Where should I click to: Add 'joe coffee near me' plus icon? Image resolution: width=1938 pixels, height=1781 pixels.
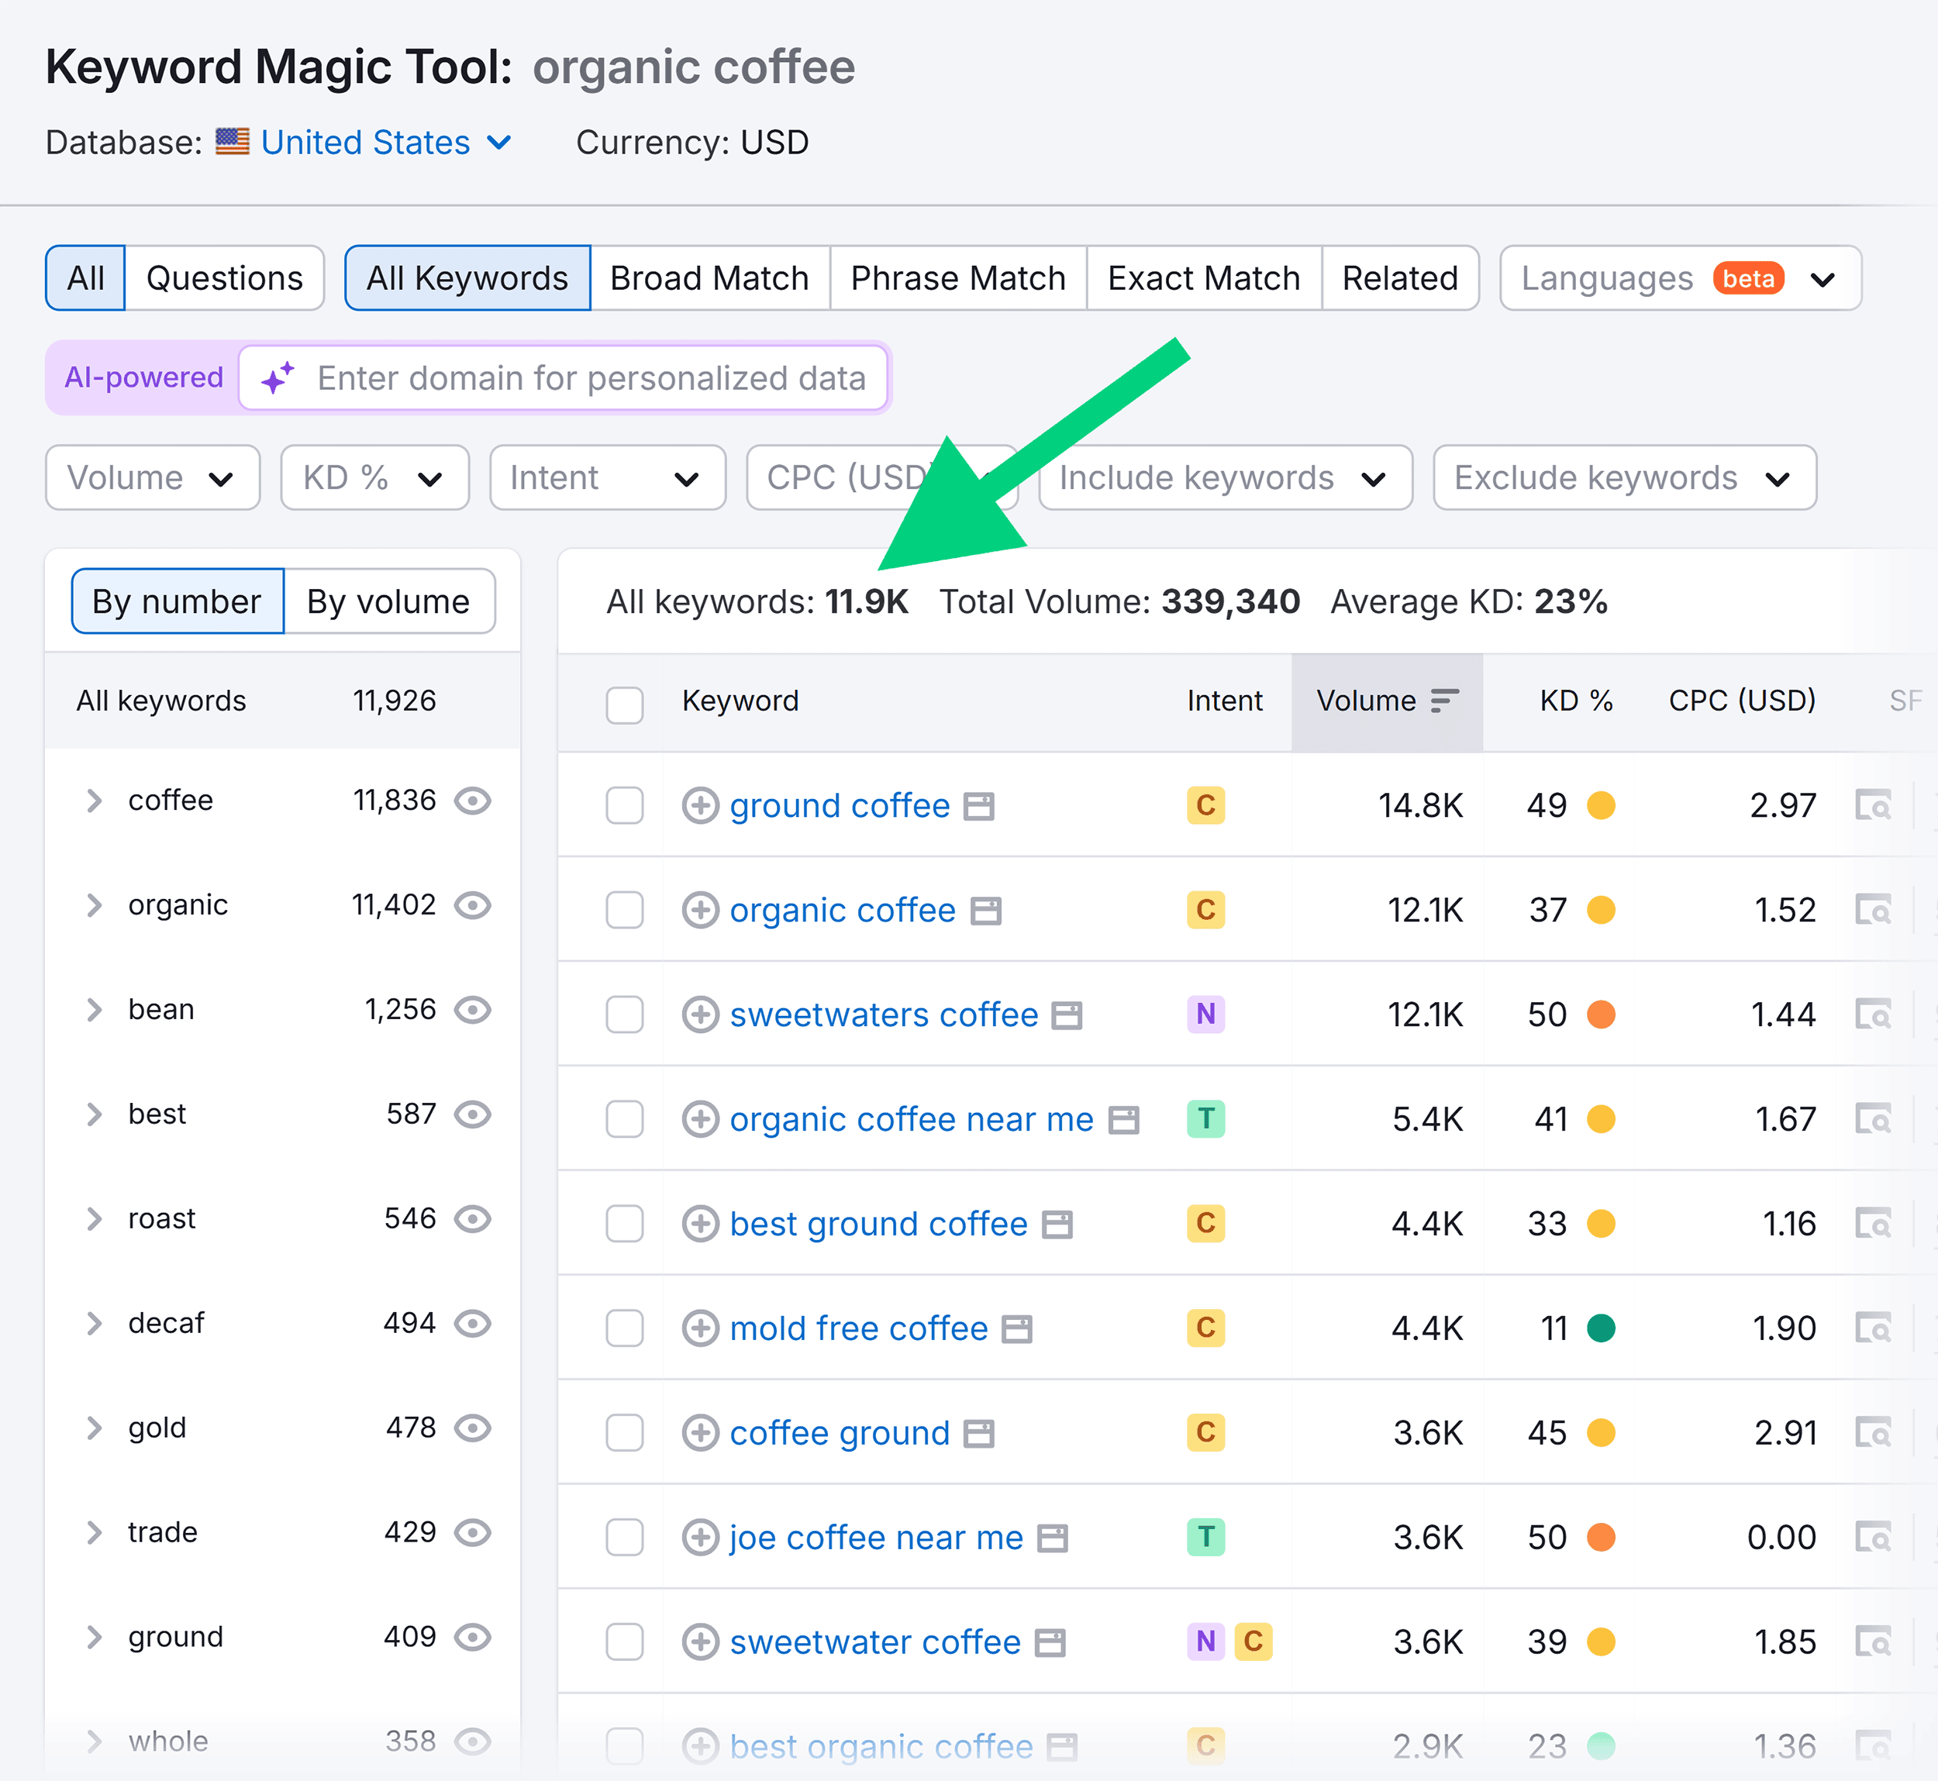(700, 1537)
